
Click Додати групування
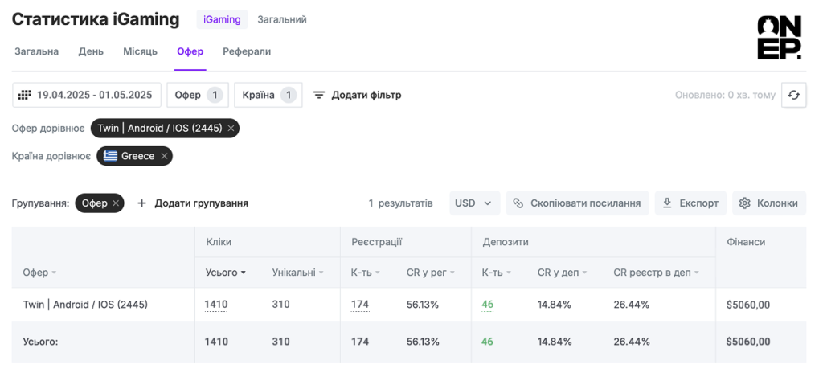pos(193,203)
